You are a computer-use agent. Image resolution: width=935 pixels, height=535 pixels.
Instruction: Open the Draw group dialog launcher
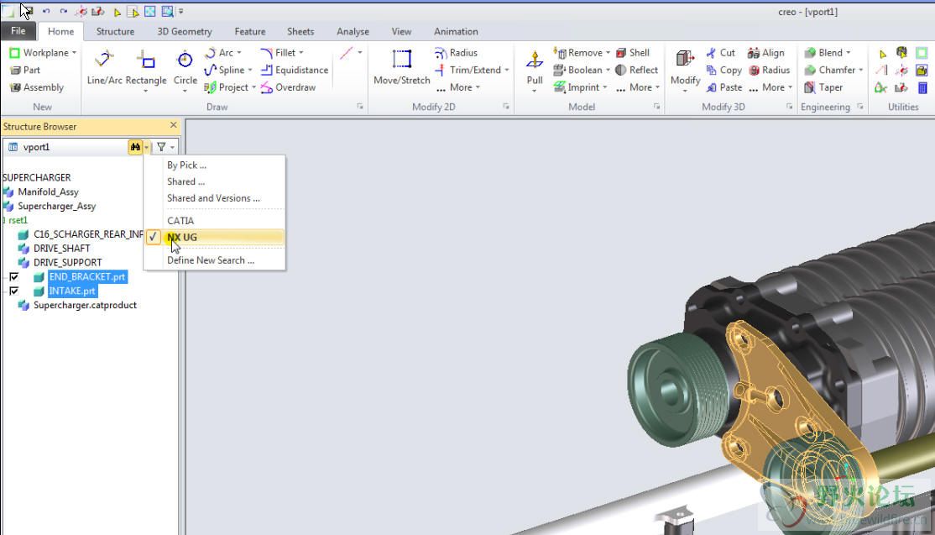360,107
